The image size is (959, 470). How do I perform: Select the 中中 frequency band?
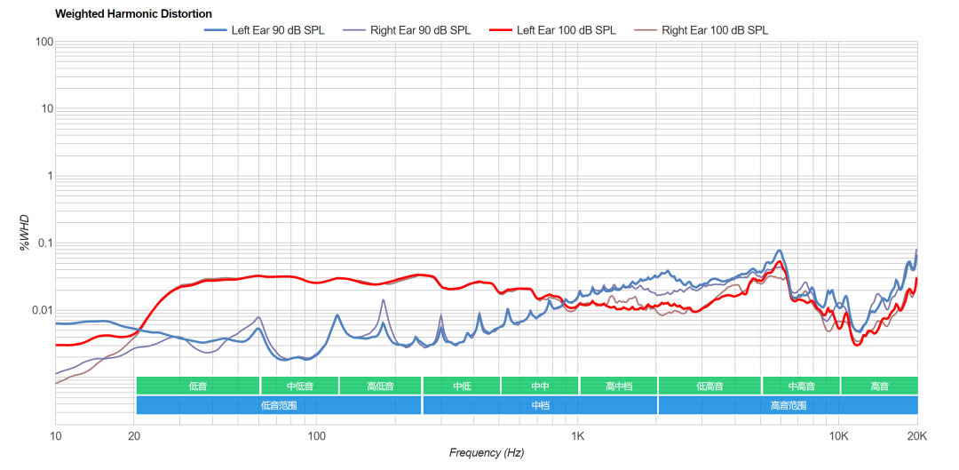tap(540, 386)
